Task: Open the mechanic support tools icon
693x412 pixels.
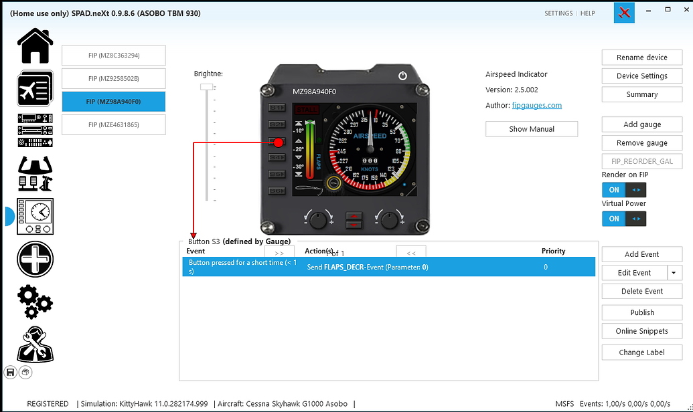Action: tap(35, 344)
